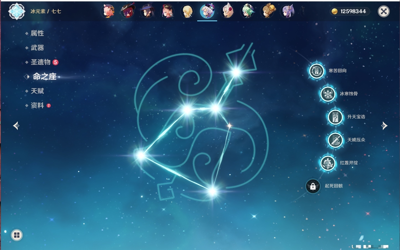Screen dimensions: 400x250
Task: Open the locked 起死回骸 constellation node
Action: tap(313, 186)
